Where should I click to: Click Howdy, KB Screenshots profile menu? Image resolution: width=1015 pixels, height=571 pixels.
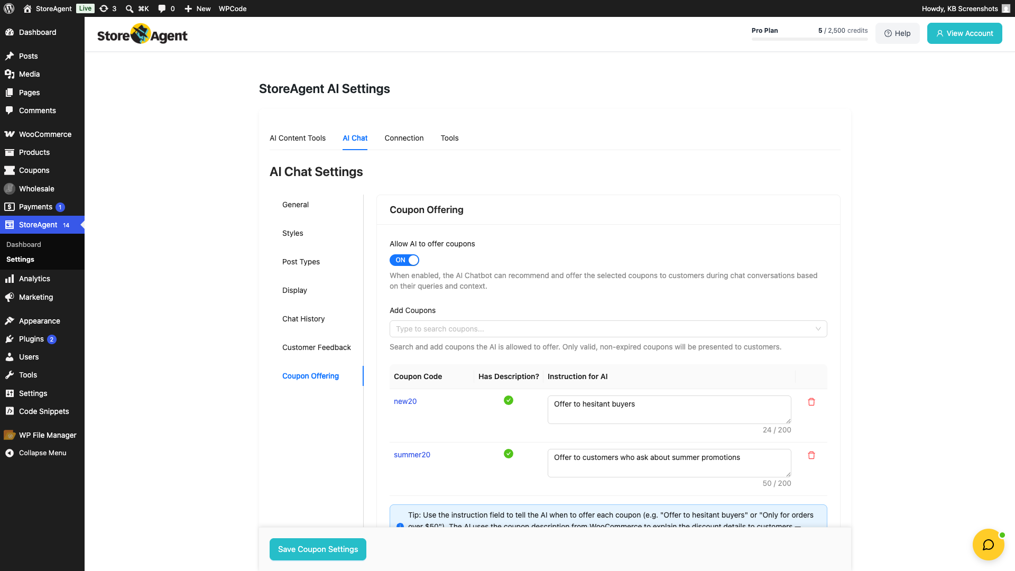pos(966,8)
